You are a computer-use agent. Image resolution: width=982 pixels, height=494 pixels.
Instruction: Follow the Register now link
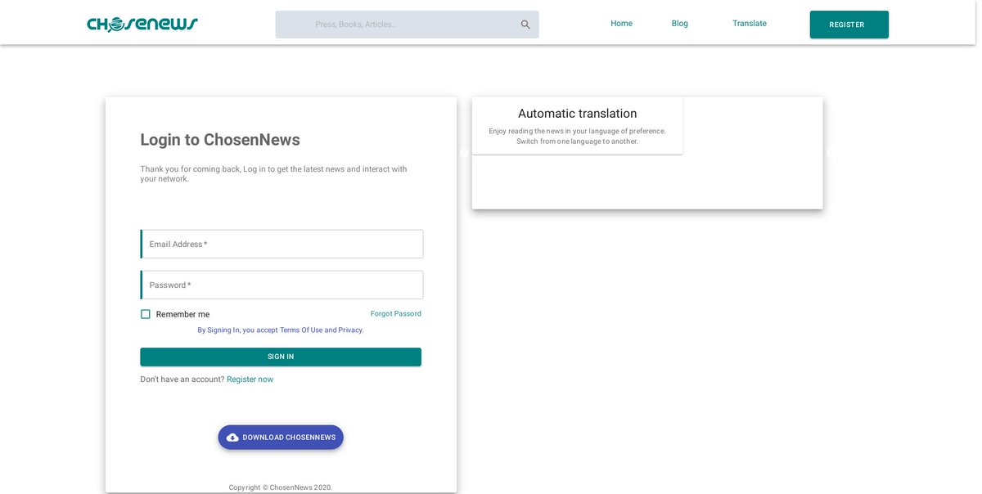250,379
